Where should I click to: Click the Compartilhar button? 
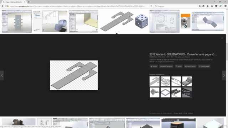click(x=204, y=66)
